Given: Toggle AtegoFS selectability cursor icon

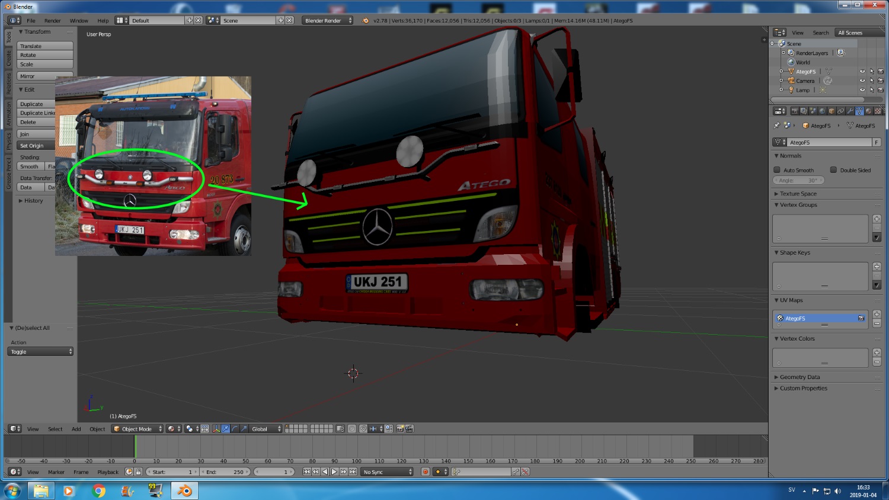Looking at the screenshot, I should 872,72.
